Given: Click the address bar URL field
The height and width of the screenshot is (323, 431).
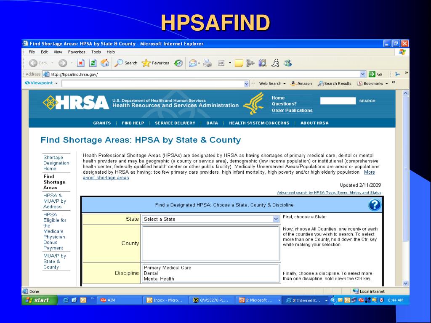Looking at the screenshot, I should [204, 74].
